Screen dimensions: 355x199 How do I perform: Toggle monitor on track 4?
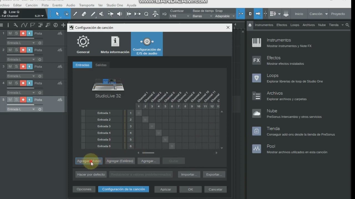pyautogui.click(x=29, y=83)
